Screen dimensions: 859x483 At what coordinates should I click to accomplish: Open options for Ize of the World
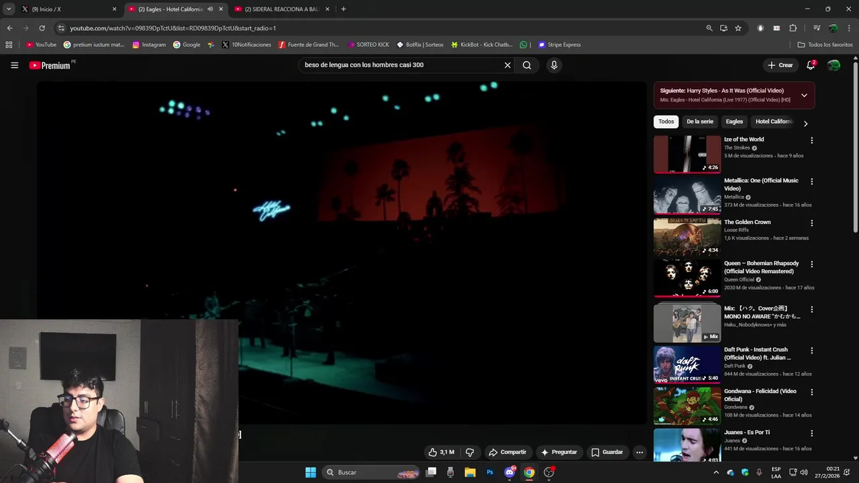pyautogui.click(x=811, y=140)
